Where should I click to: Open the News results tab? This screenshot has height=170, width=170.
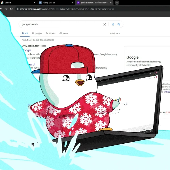coord(64,33)
